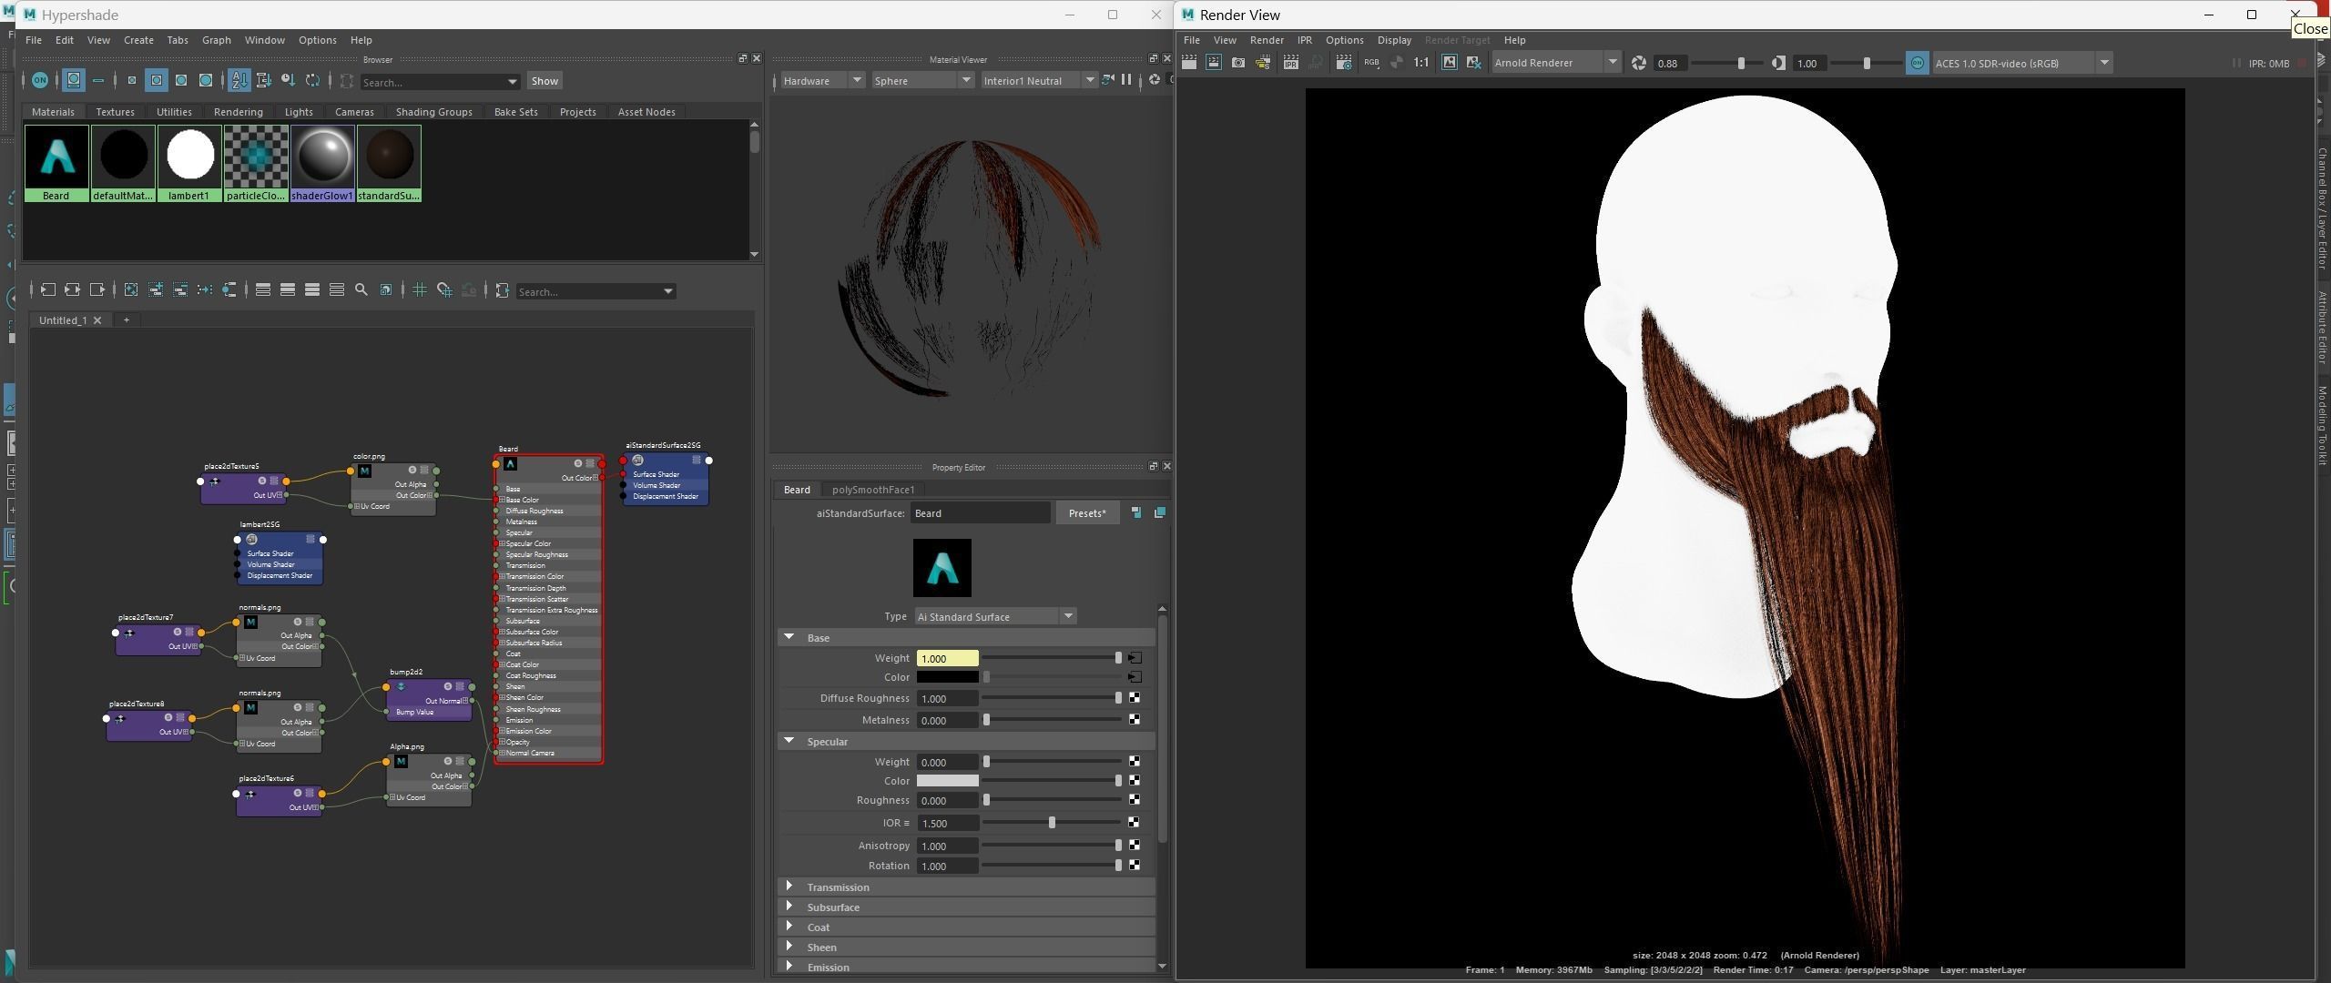Select view as icons button in Browser
The height and width of the screenshot is (983, 2331).
tap(74, 81)
